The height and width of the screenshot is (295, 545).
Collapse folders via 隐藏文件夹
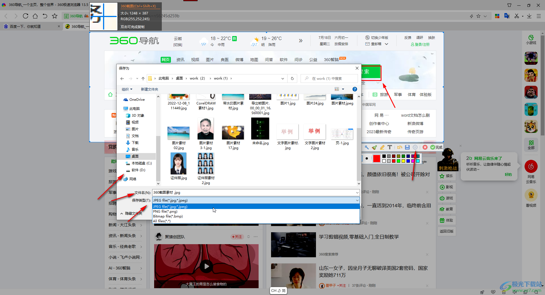[131, 213]
